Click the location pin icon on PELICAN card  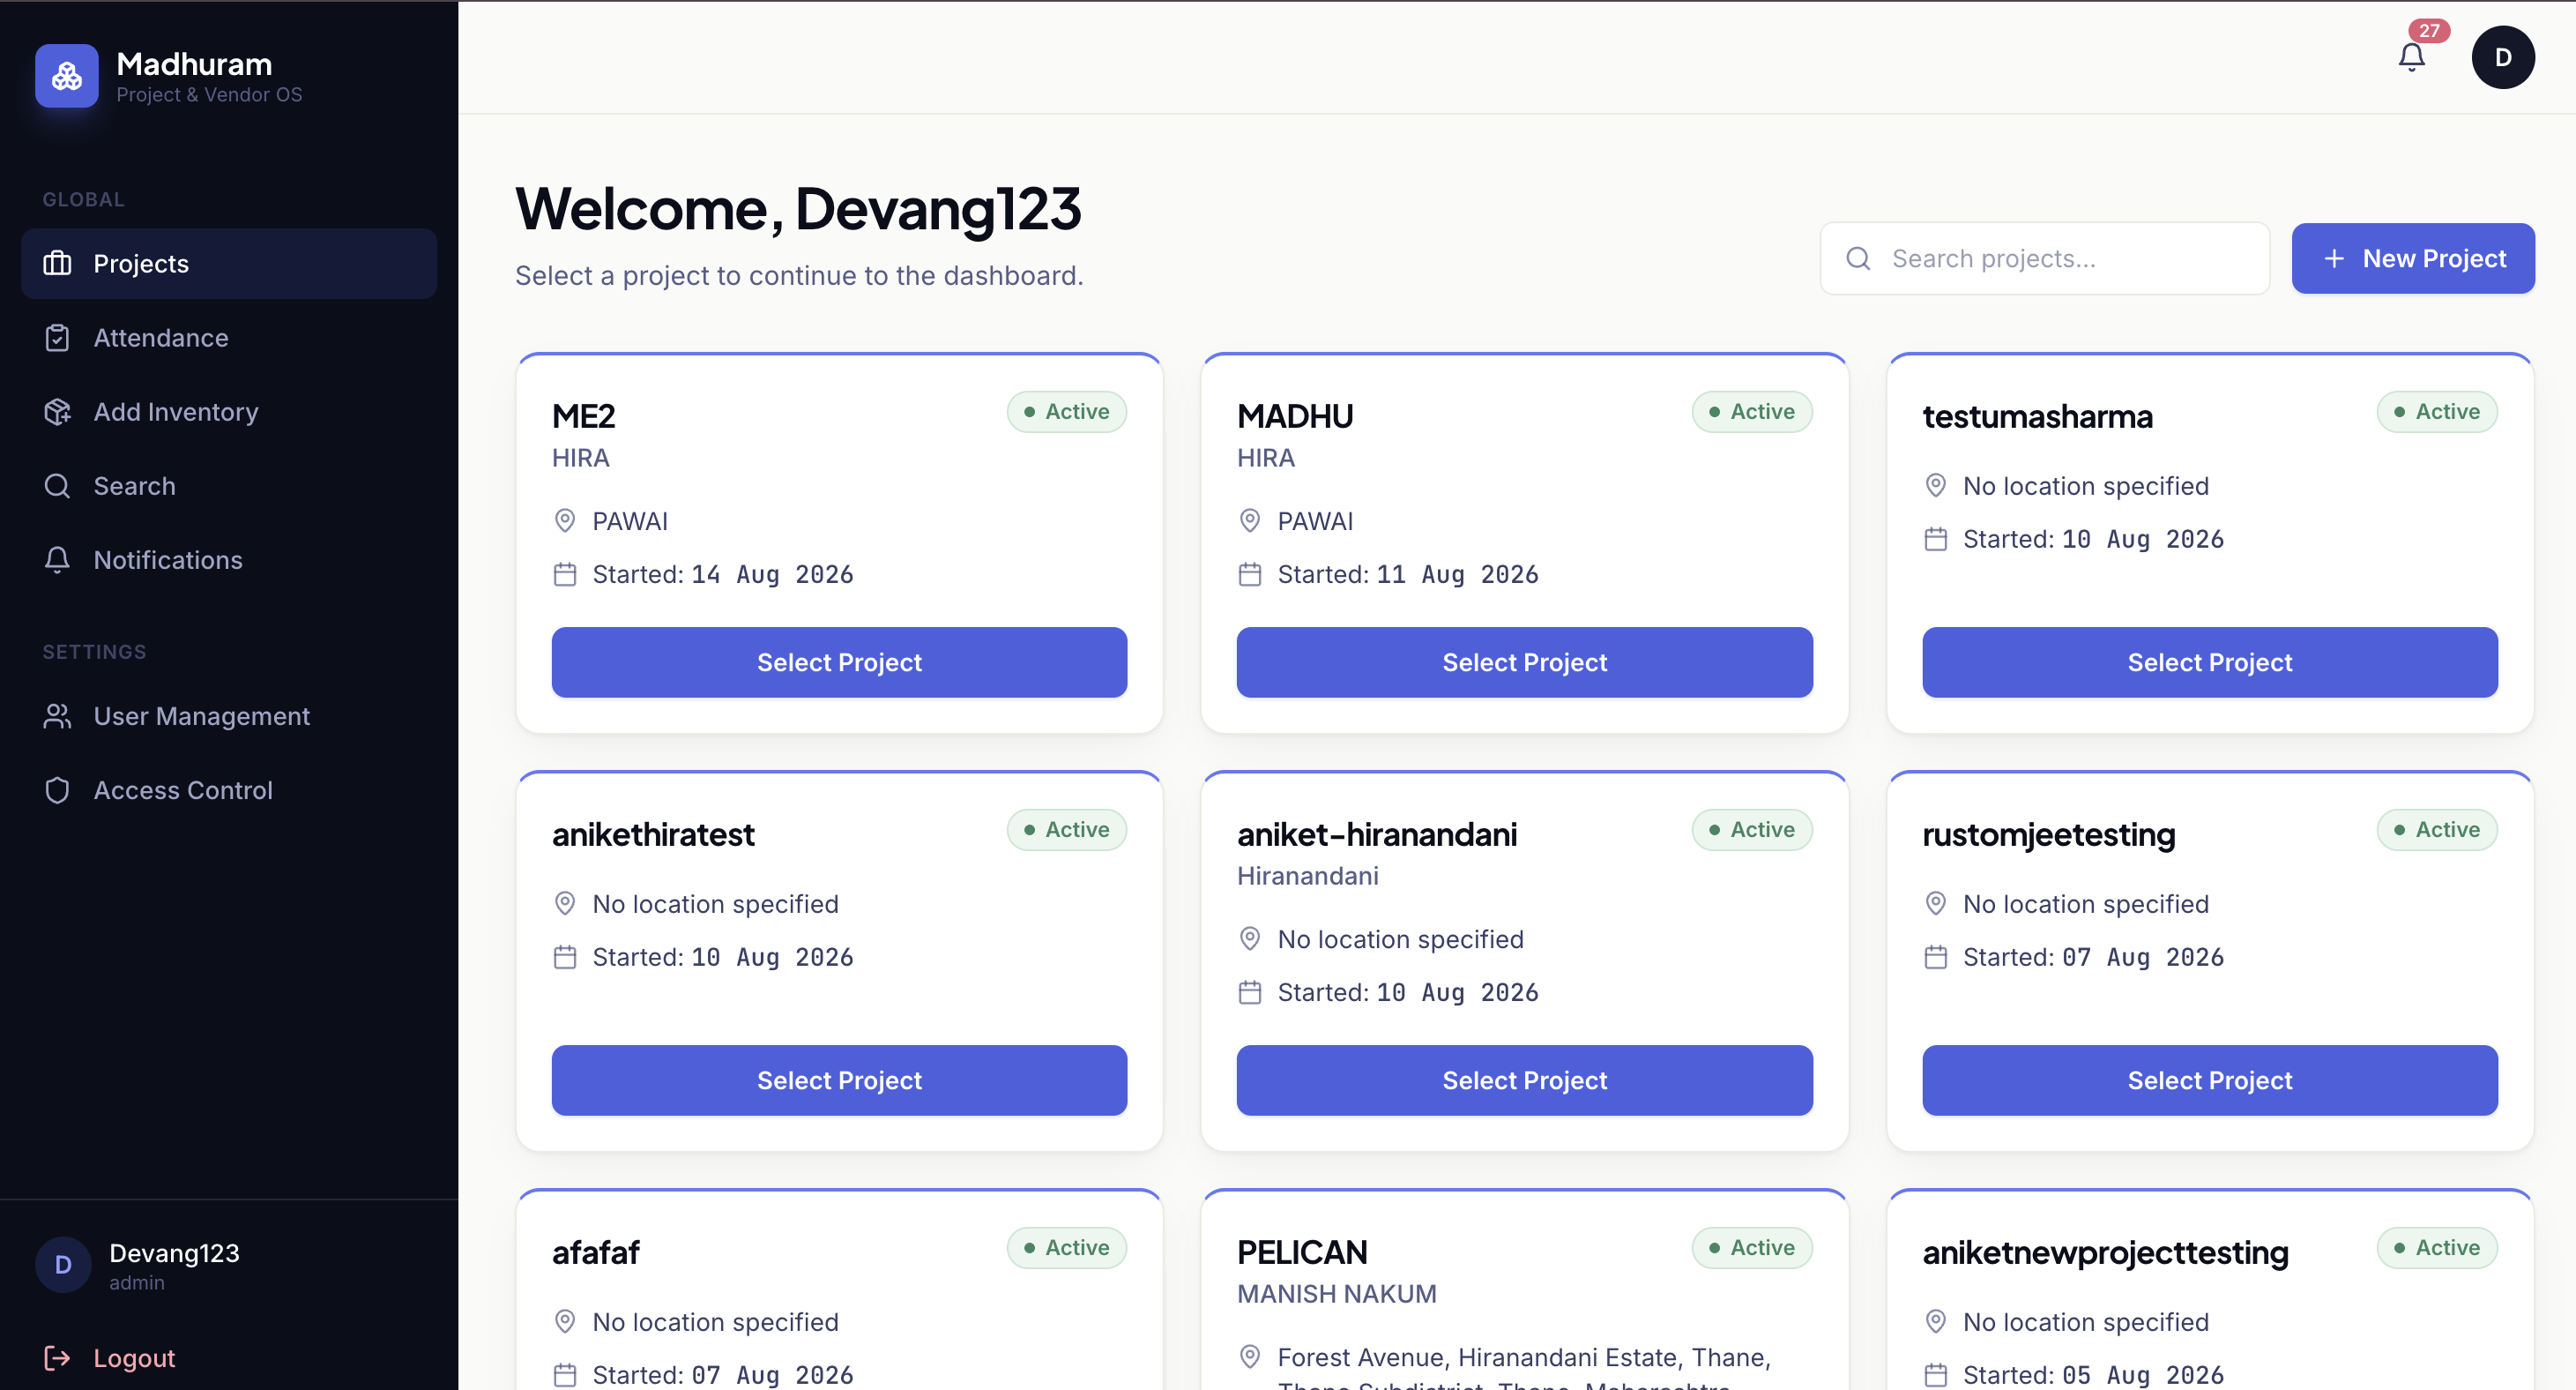tap(1250, 1358)
